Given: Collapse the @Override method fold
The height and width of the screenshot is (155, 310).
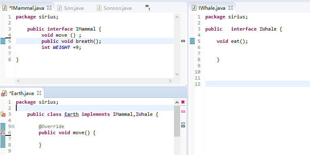Looking at the screenshot, I should [13, 126].
